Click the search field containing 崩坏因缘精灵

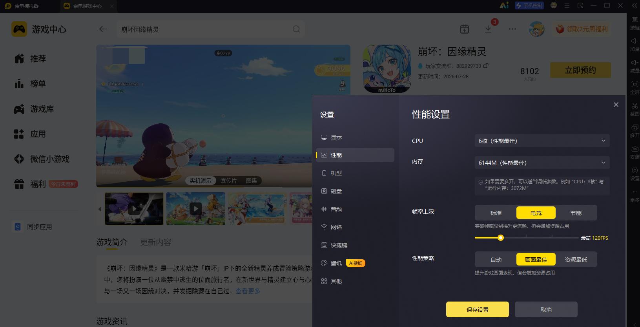(x=211, y=29)
